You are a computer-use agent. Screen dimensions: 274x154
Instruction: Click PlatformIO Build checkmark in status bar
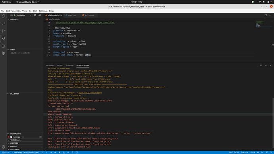(x=46, y=152)
